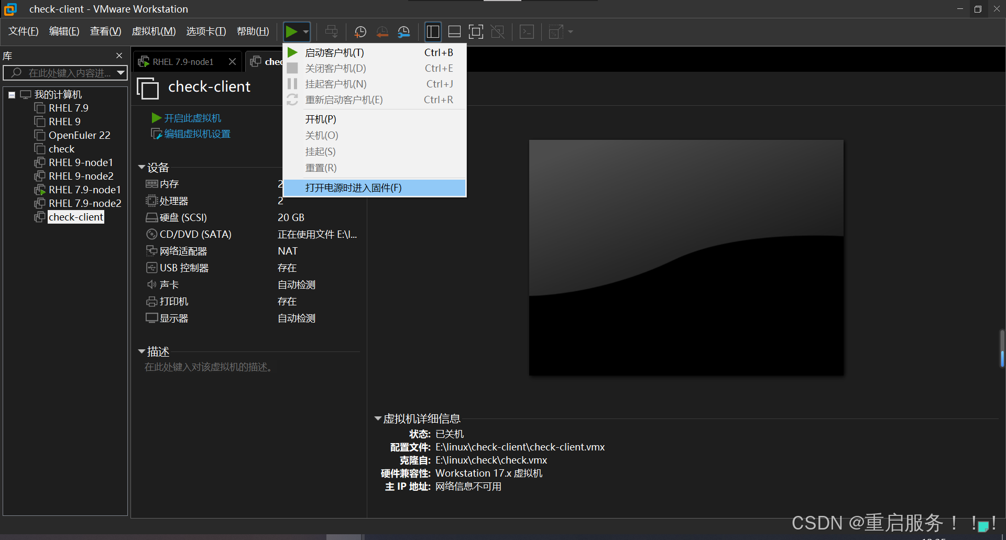The width and height of the screenshot is (1006, 540).
Task: Click the check-client VM title icon
Action: point(148,88)
